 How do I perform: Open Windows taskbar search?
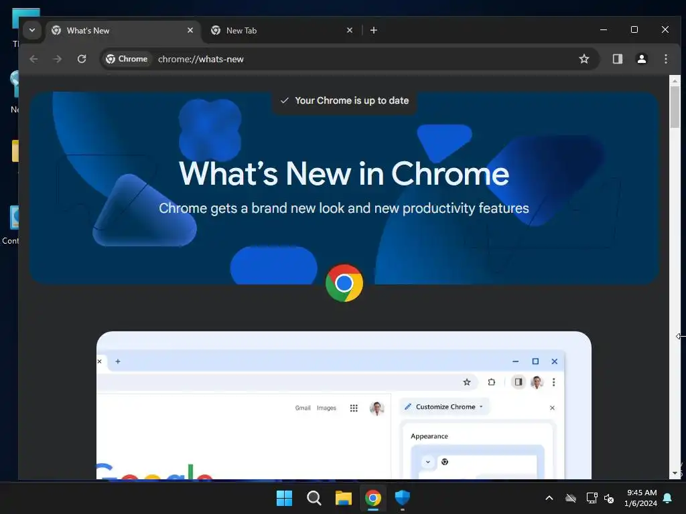click(314, 498)
